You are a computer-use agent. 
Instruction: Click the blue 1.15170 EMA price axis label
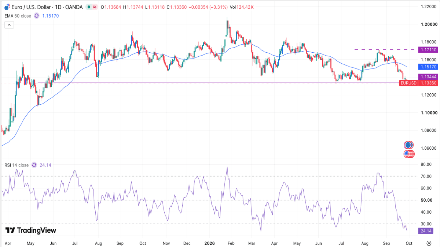[x=429, y=67]
